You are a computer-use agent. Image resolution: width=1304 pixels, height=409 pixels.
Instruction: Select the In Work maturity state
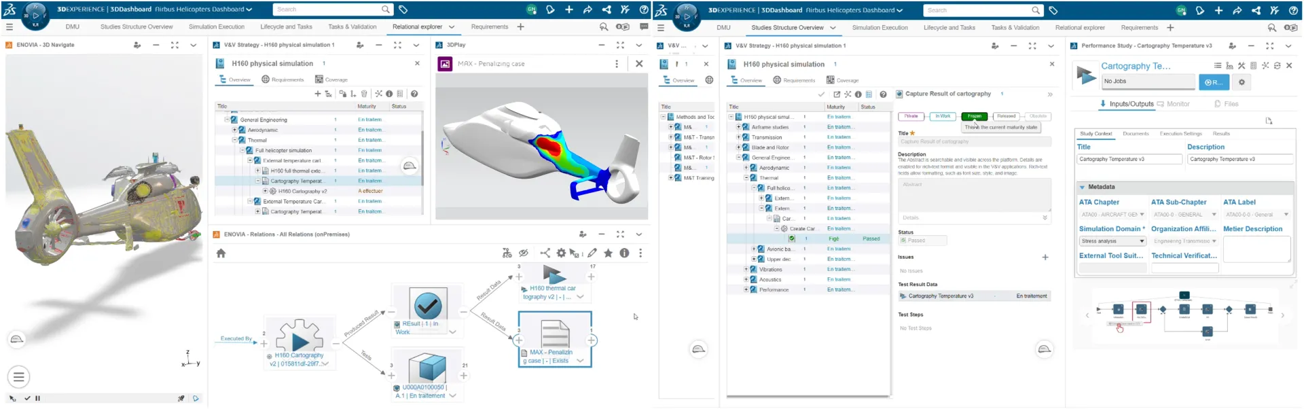[943, 116]
